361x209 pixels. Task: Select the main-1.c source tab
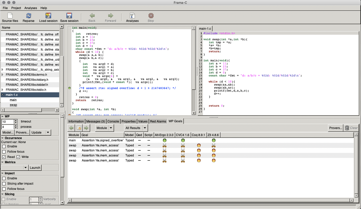pyautogui.click(x=205, y=29)
